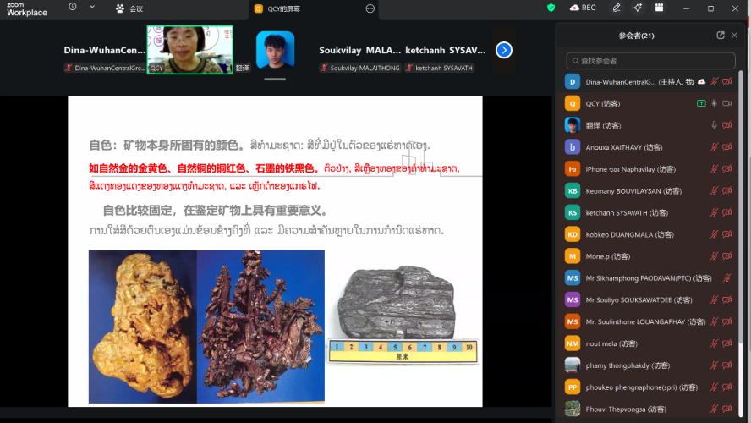Select Anouxa XAITHAVY participant name
This screenshot has width=751, height=423.
[x=624, y=147]
